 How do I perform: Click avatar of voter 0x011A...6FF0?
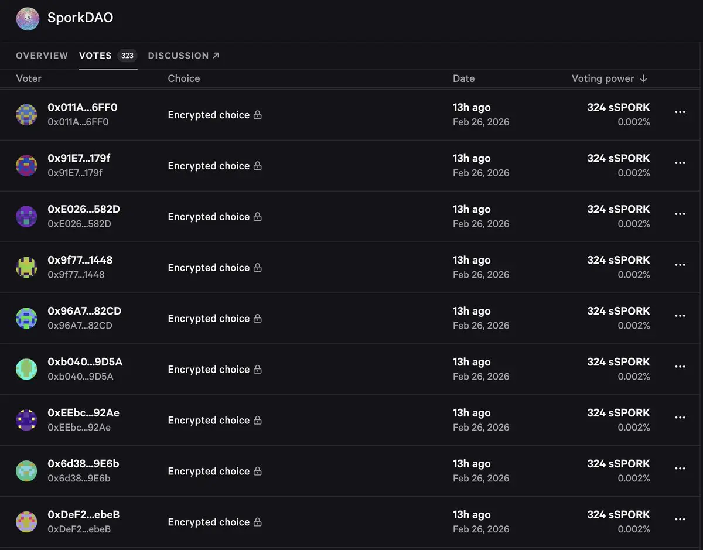click(26, 115)
